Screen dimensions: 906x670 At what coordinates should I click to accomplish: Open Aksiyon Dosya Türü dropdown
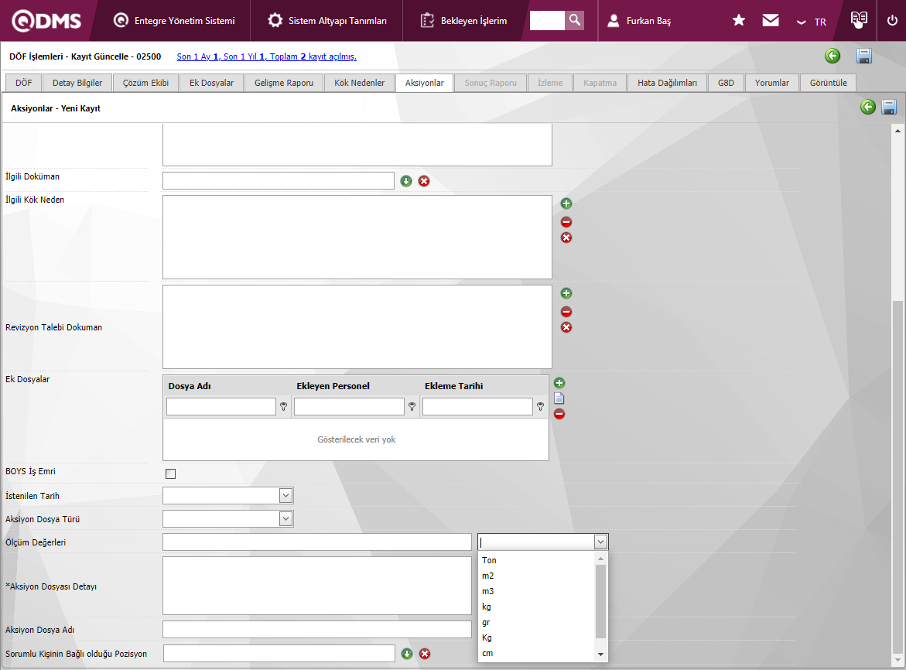(286, 518)
